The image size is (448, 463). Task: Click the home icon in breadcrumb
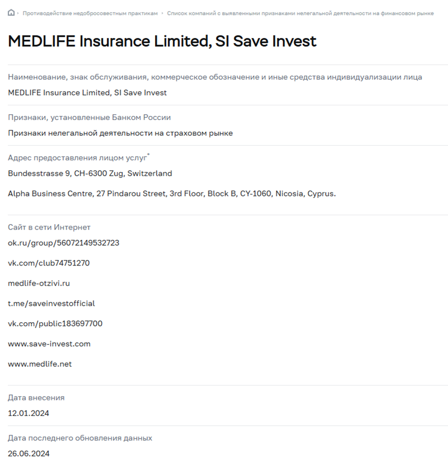[x=11, y=13]
